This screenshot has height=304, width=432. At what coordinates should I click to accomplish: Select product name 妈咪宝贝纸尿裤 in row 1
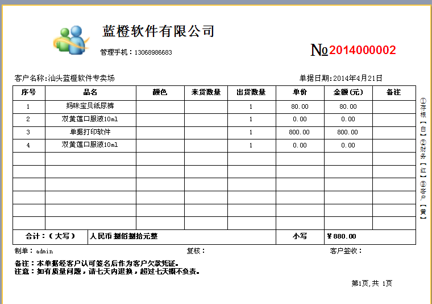[90, 106]
